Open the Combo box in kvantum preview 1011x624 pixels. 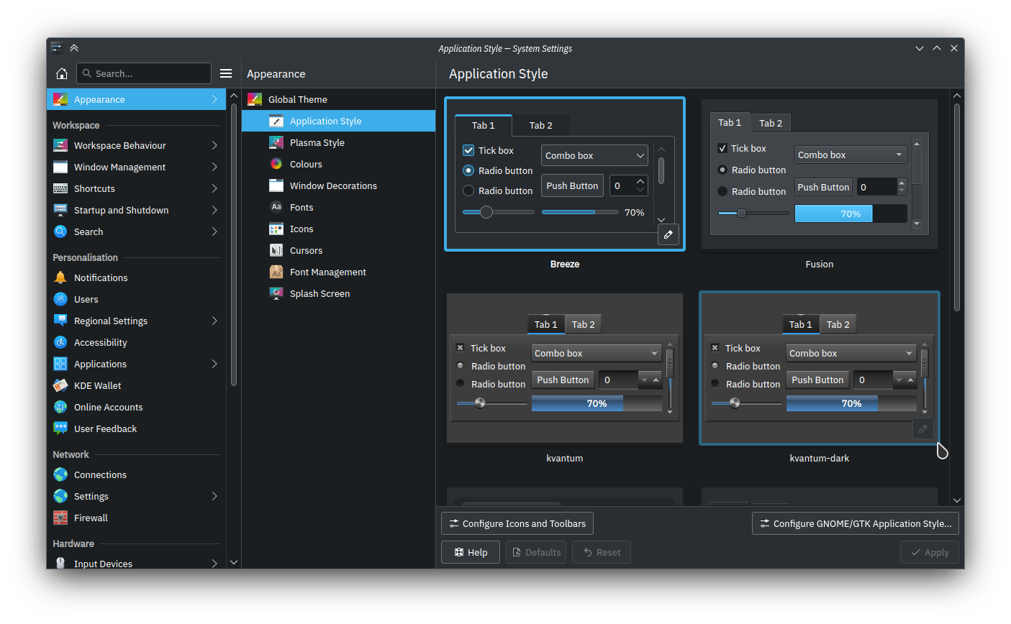point(597,353)
